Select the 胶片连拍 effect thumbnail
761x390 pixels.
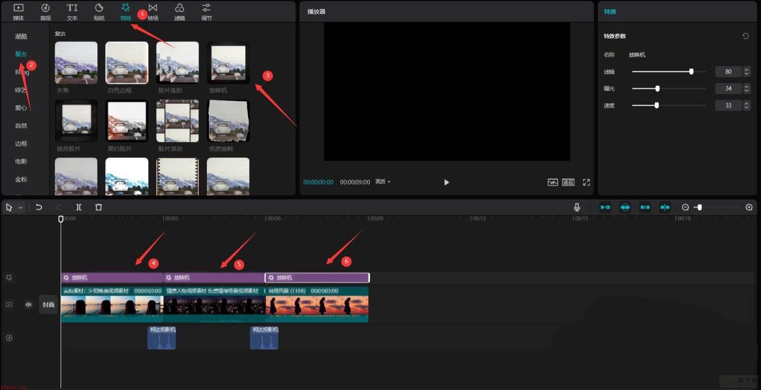[177, 63]
